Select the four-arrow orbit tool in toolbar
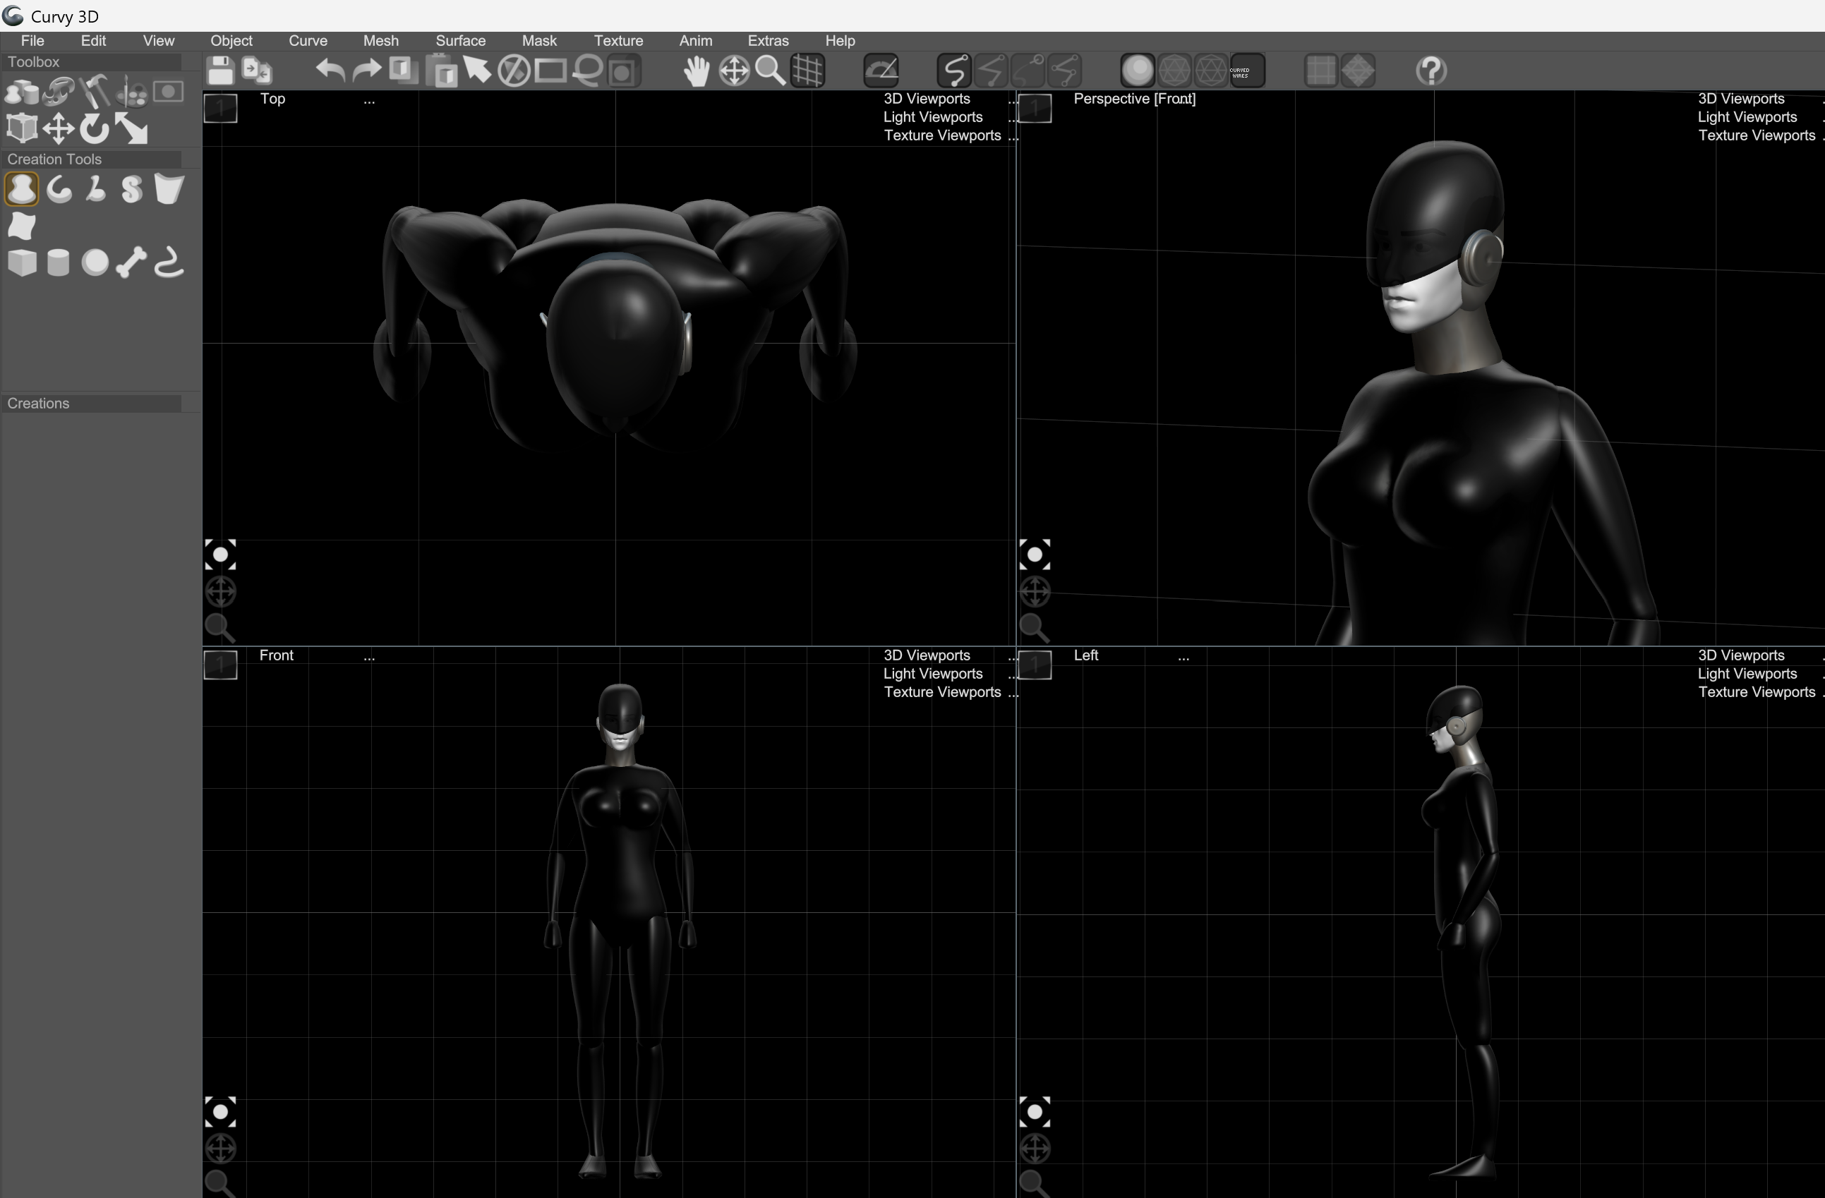The image size is (1825, 1198). coord(734,71)
